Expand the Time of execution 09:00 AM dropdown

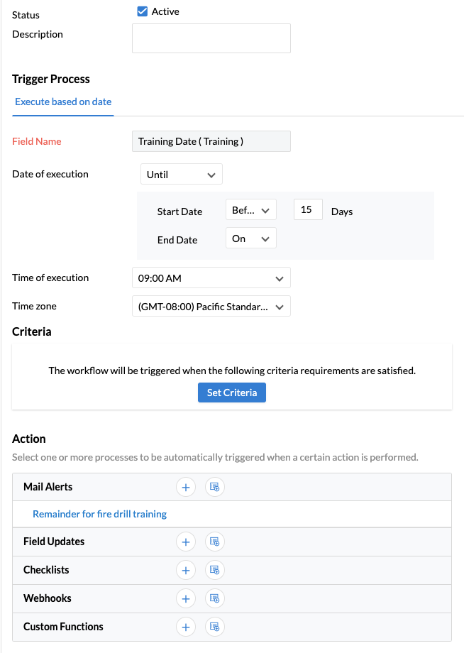pyautogui.click(x=211, y=278)
